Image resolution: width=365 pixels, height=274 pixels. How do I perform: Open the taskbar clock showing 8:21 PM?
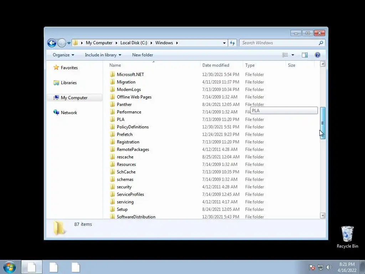(x=347, y=267)
